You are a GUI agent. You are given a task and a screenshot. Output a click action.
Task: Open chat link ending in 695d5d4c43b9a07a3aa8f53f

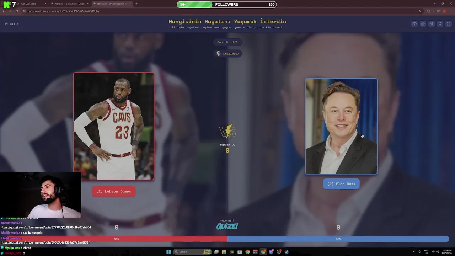[x=45, y=242]
